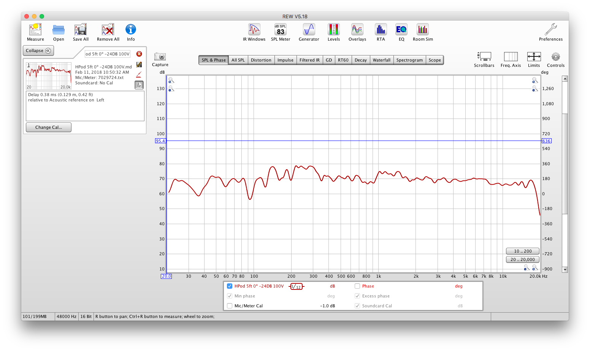Launch the Room Sim tool
Image resolution: width=590 pixels, height=351 pixels.
(x=423, y=32)
